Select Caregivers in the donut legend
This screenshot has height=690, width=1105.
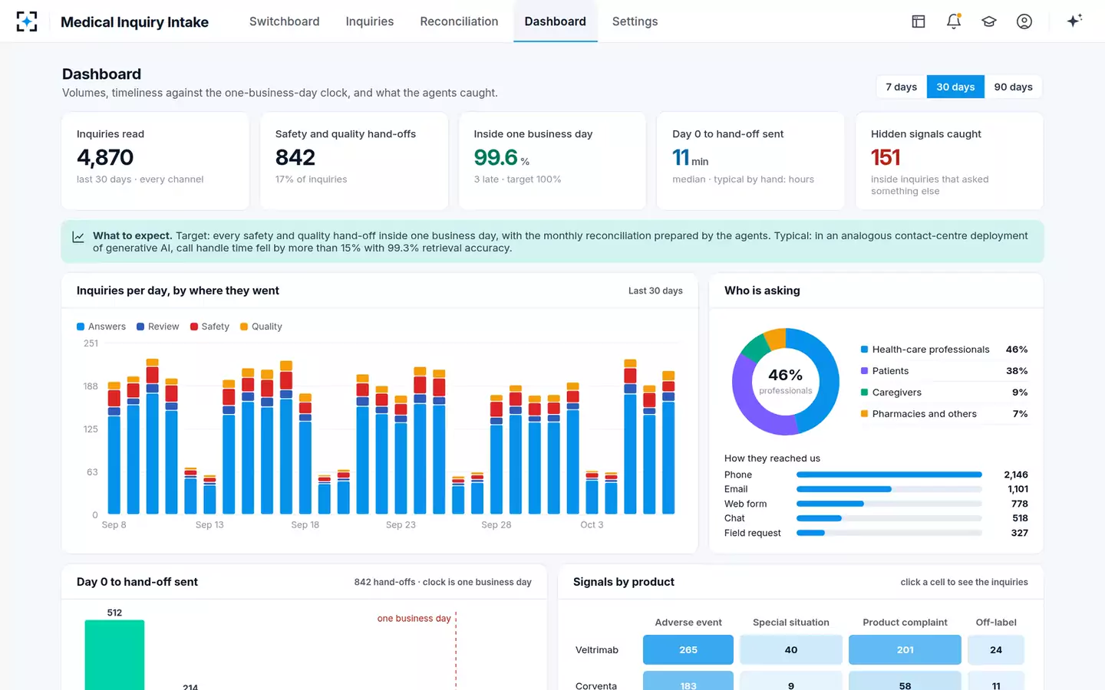[x=945, y=393]
